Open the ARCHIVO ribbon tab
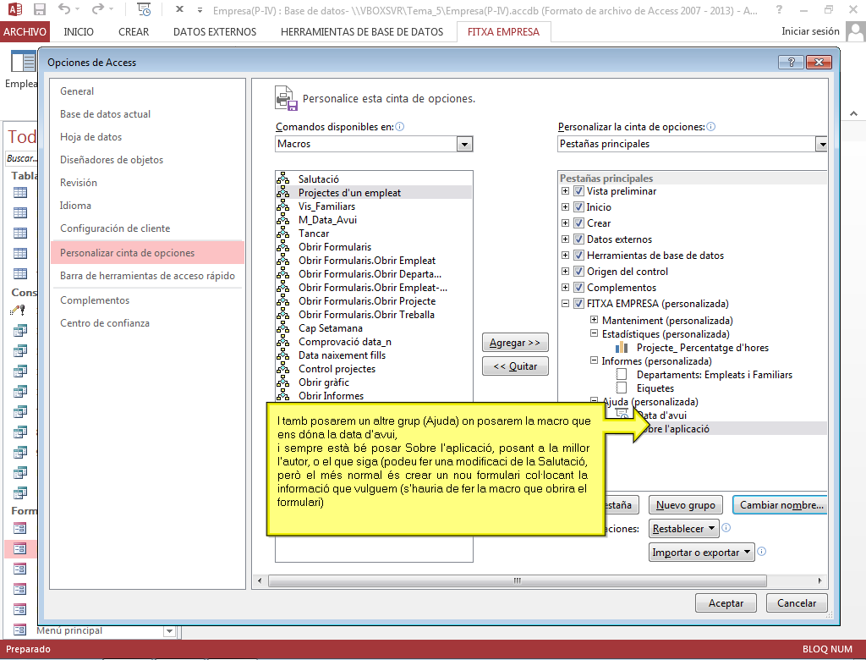 [x=25, y=31]
